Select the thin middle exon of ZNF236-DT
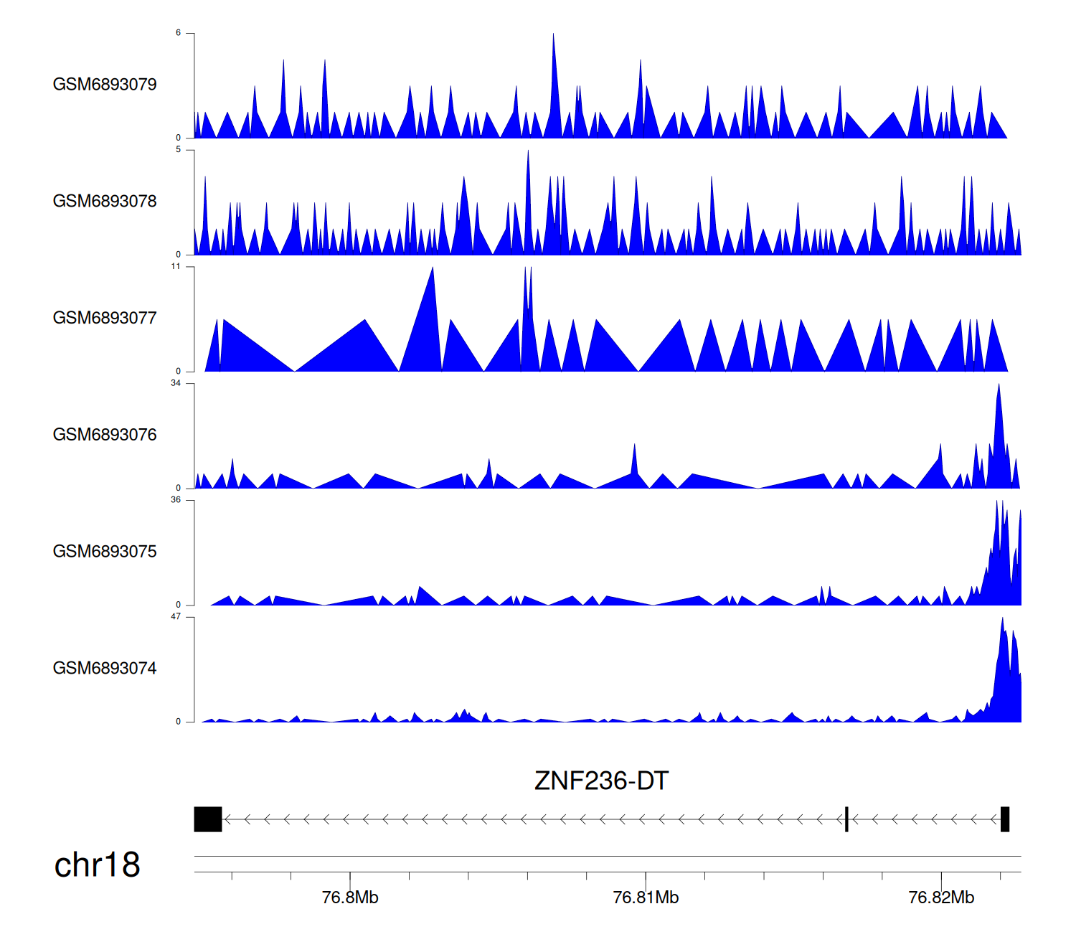The image size is (1076, 947). [846, 819]
